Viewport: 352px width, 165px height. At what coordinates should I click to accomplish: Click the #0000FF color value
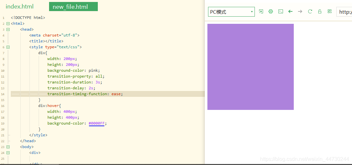click(97, 123)
